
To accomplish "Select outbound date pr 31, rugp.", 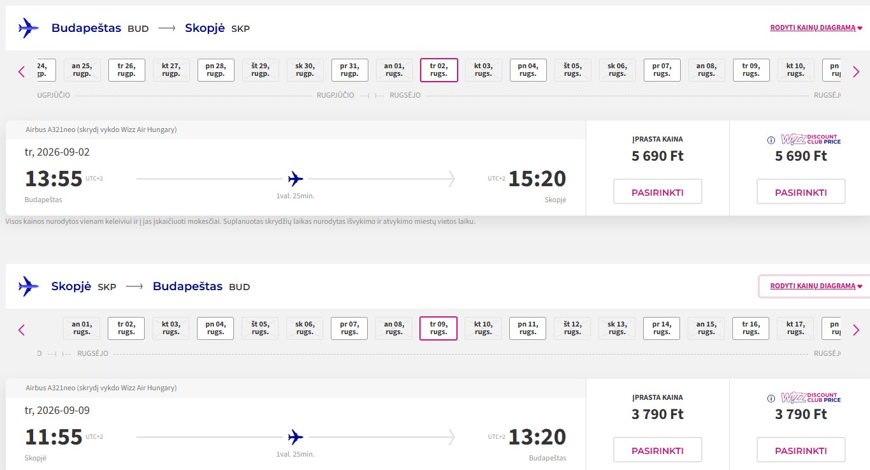I will tap(349, 70).
